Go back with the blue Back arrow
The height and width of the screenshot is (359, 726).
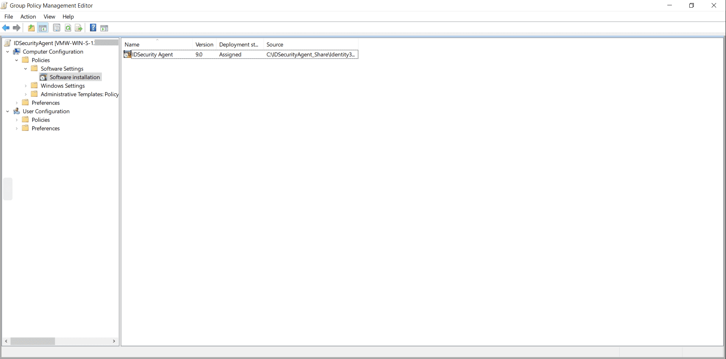(x=6, y=28)
